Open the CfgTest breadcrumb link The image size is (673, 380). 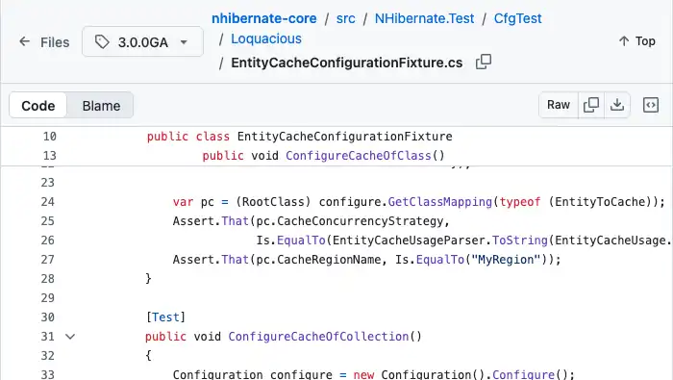pos(517,18)
